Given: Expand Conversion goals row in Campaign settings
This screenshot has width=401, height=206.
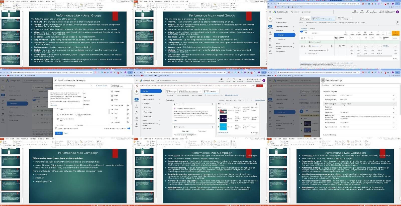Looking at the screenshot, I should [393, 104].
